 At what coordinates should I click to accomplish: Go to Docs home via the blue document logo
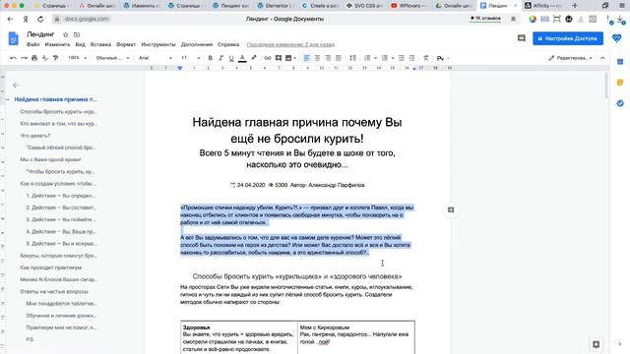coord(13,38)
